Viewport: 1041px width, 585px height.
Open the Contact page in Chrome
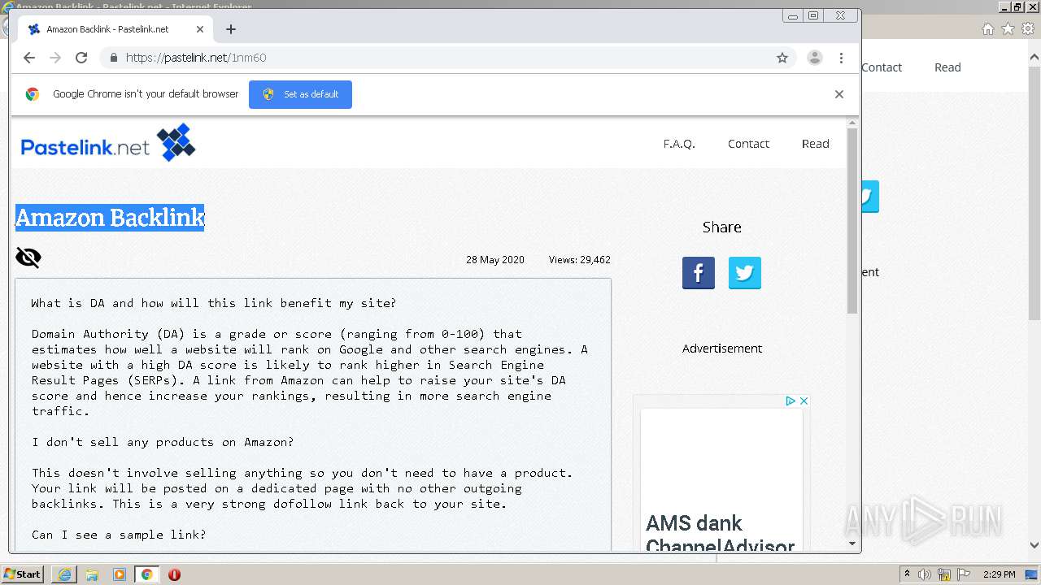(748, 144)
